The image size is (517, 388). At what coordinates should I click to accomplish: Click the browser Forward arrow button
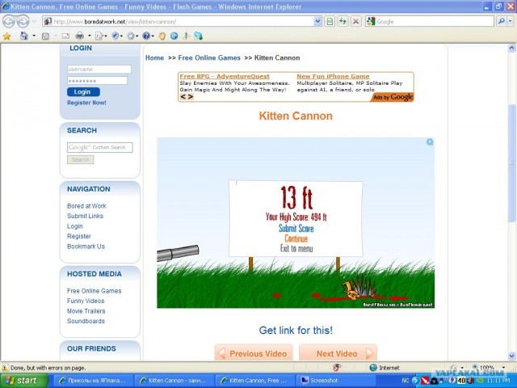coord(23,22)
